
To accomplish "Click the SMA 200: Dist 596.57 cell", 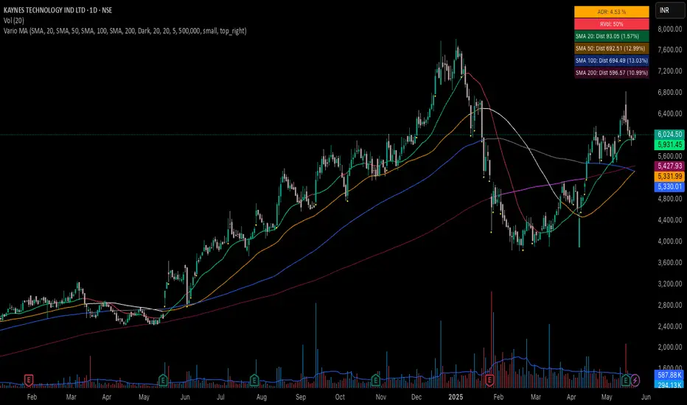I will point(612,73).
